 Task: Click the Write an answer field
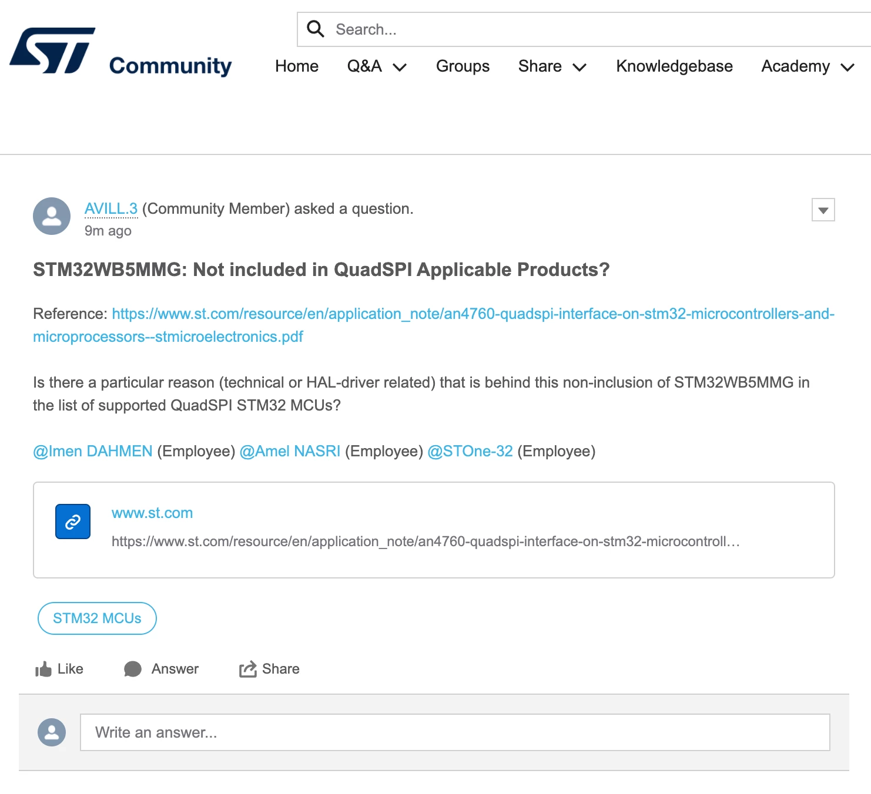pos(455,732)
